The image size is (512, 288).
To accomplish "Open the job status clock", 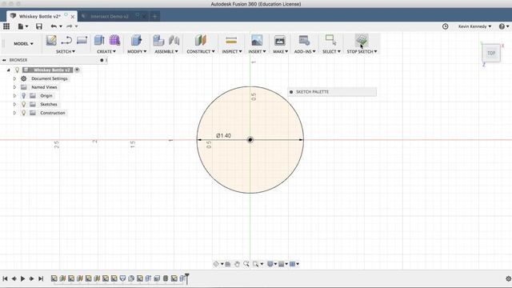I will [x=445, y=26].
